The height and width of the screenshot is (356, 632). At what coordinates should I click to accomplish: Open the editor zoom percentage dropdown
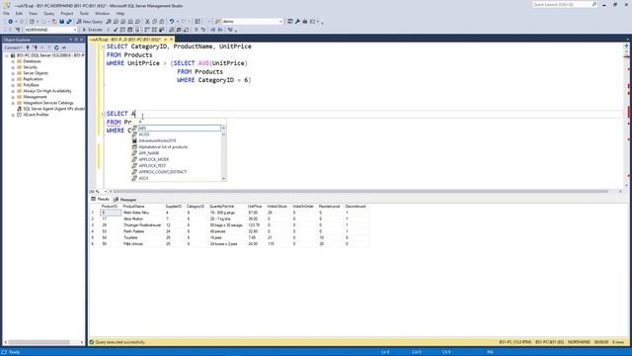click(x=106, y=192)
